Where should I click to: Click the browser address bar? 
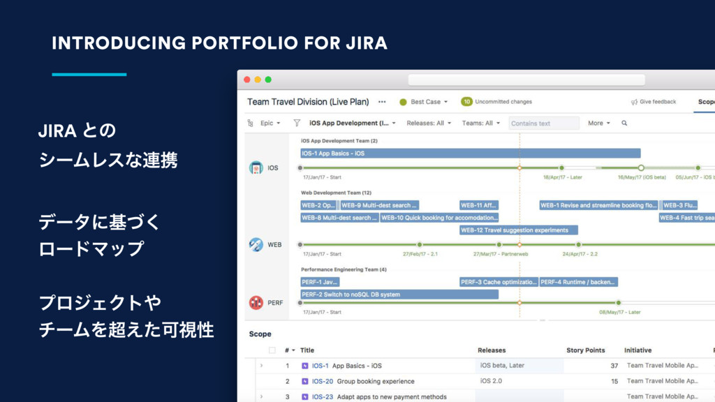click(x=526, y=80)
